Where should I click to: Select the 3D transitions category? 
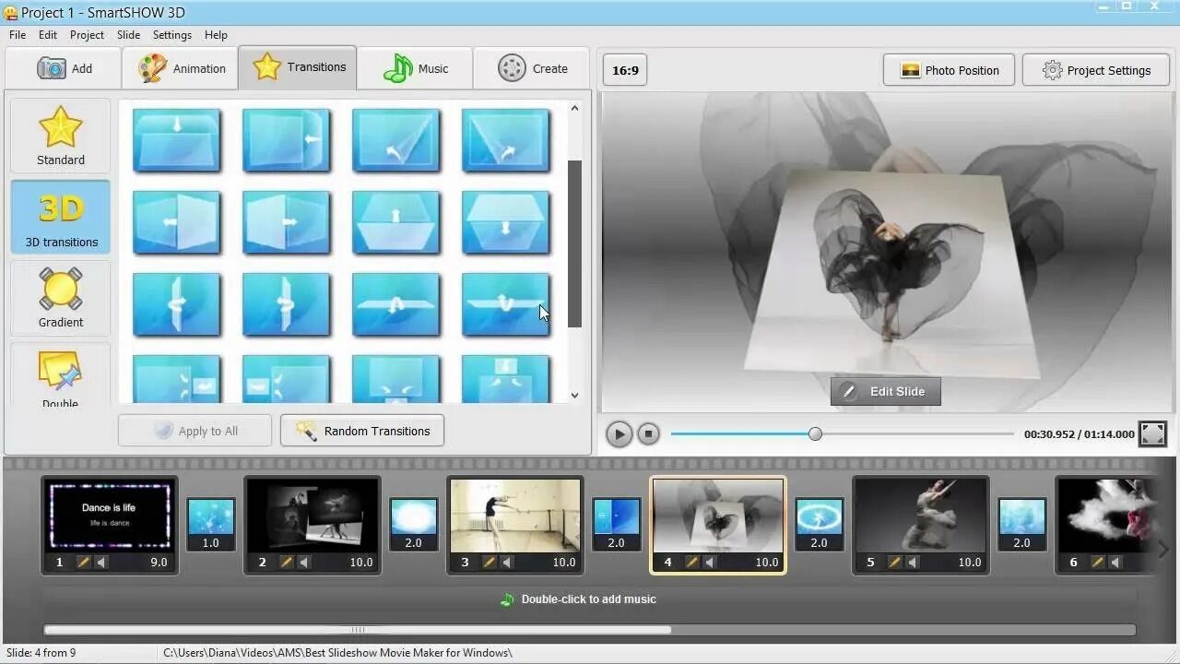click(x=61, y=217)
